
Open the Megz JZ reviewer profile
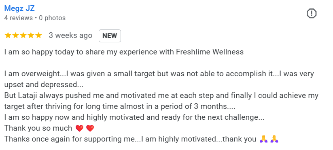(x=19, y=8)
